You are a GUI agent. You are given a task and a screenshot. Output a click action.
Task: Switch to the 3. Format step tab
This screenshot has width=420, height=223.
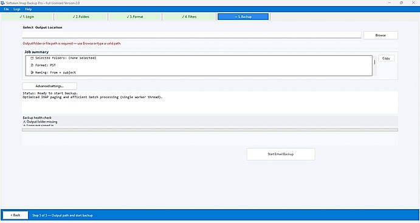point(135,16)
